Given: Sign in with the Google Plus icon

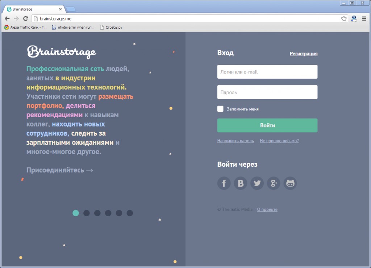Looking at the screenshot, I should pyautogui.click(x=274, y=183).
